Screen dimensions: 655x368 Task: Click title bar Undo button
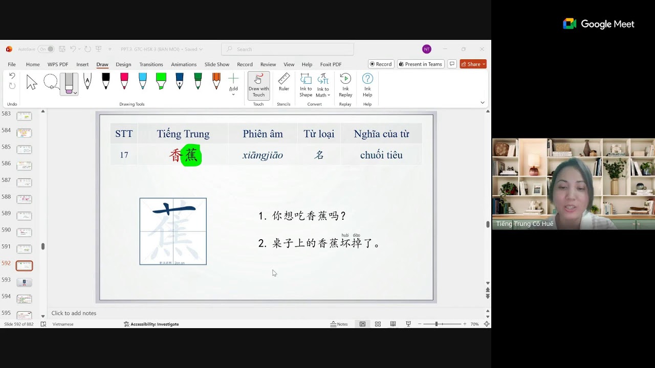point(73,49)
